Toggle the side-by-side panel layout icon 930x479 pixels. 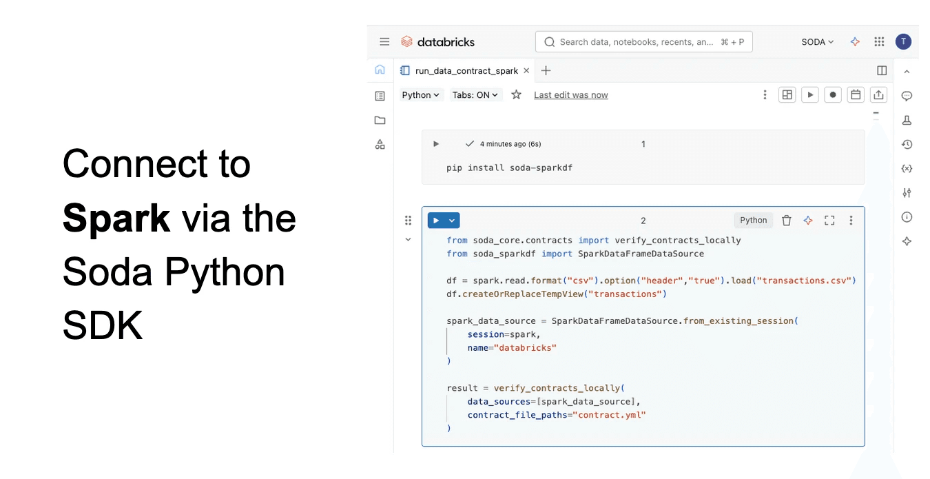tap(882, 70)
